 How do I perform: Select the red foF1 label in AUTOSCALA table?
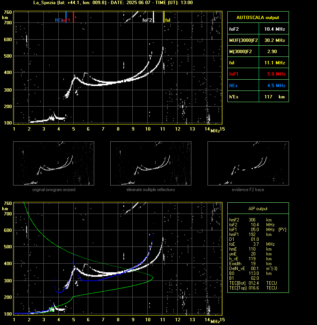point(234,74)
